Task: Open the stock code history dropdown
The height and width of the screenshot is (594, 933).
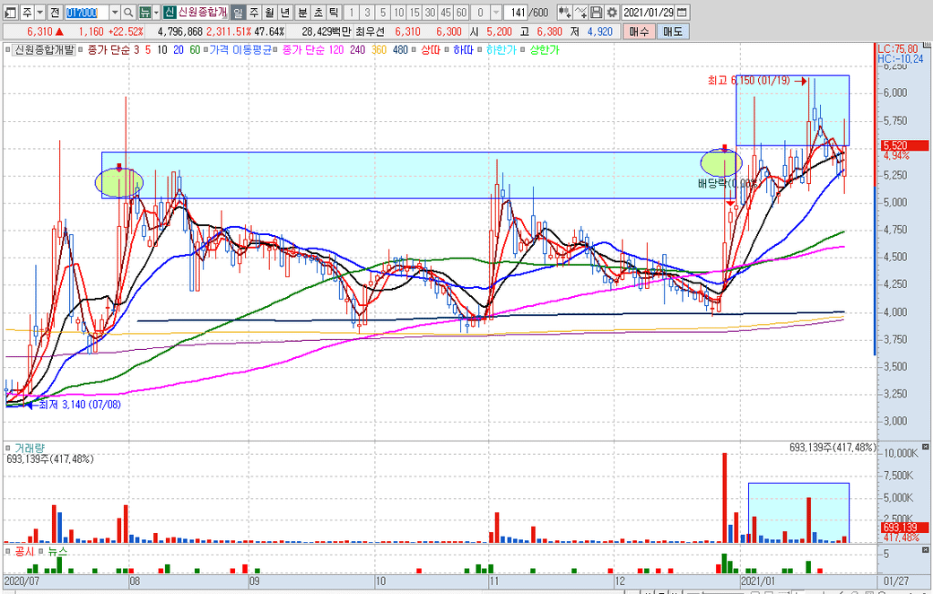Action: (115, 13)
